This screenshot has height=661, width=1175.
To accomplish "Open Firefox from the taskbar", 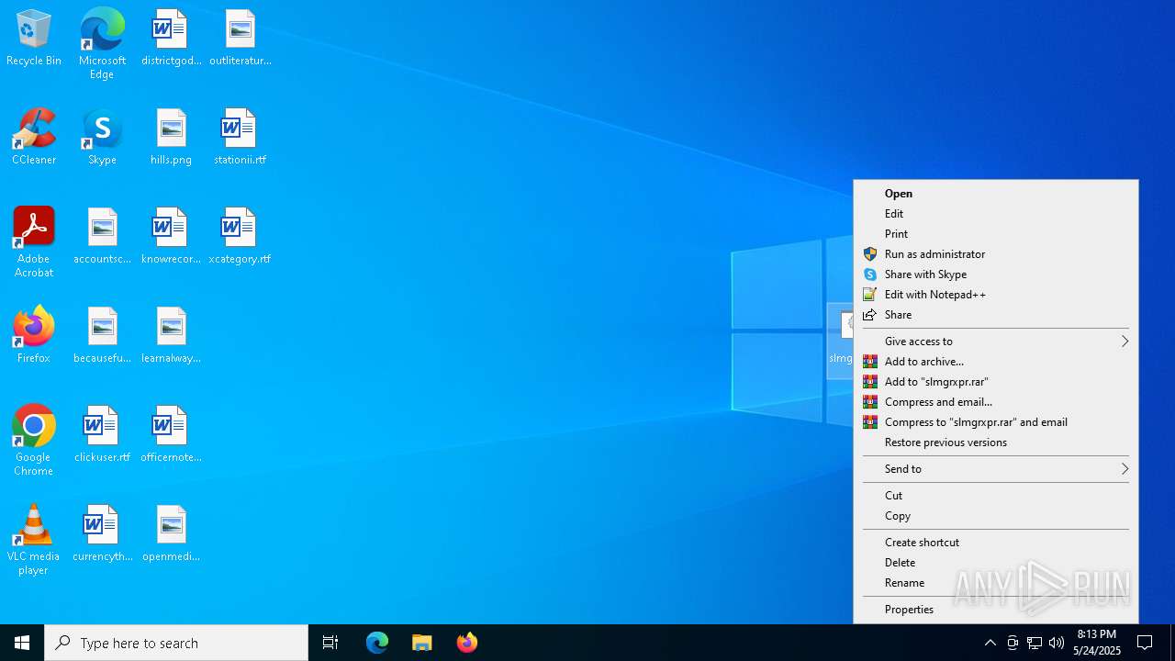I will [466, 643].
